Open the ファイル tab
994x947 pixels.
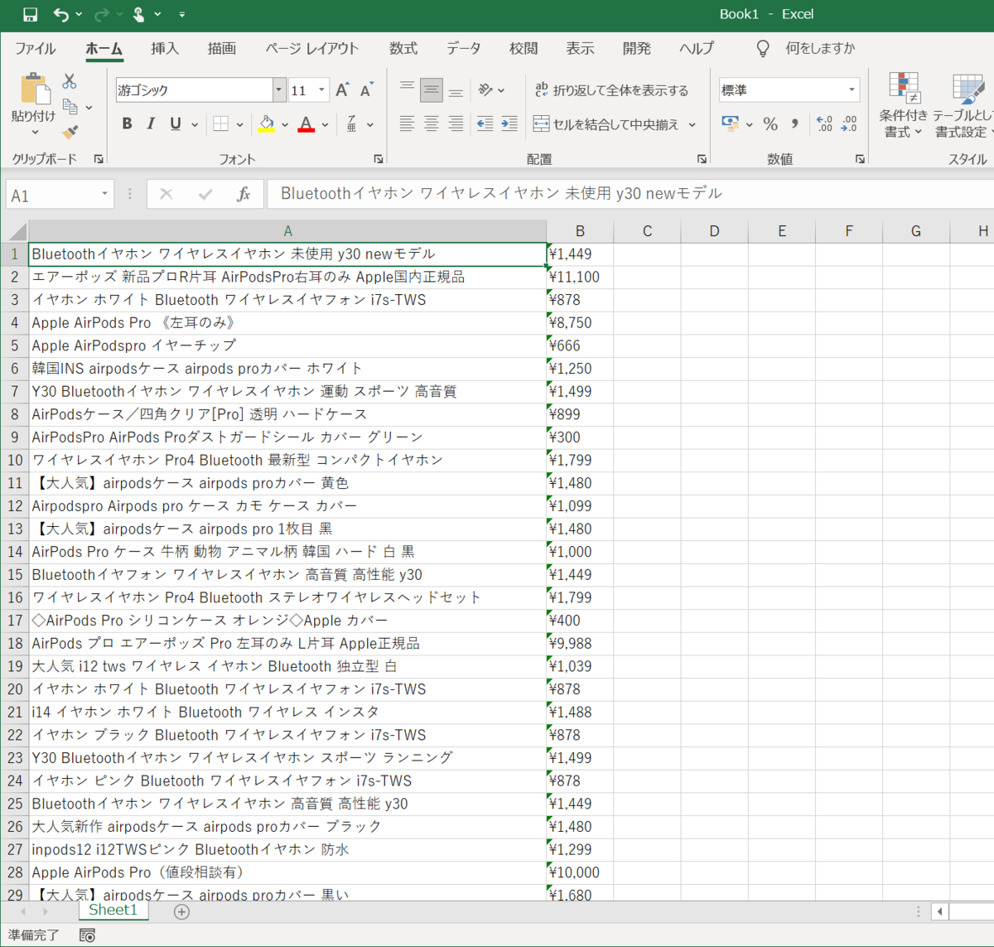36,48
